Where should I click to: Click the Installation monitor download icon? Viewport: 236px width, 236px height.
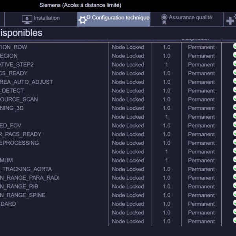coord(27,20)
